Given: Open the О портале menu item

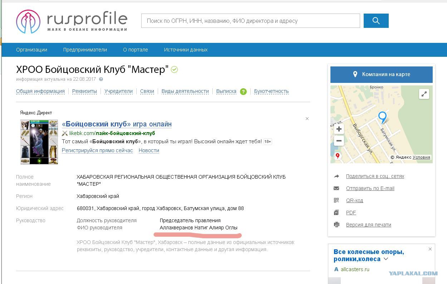Looking at the screenshot, I should [136, 50].
